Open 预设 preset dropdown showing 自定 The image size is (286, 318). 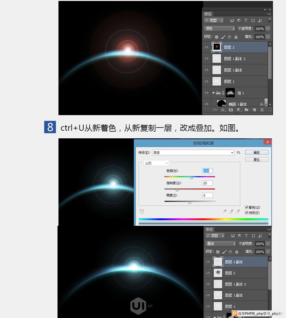click(193, 153)
